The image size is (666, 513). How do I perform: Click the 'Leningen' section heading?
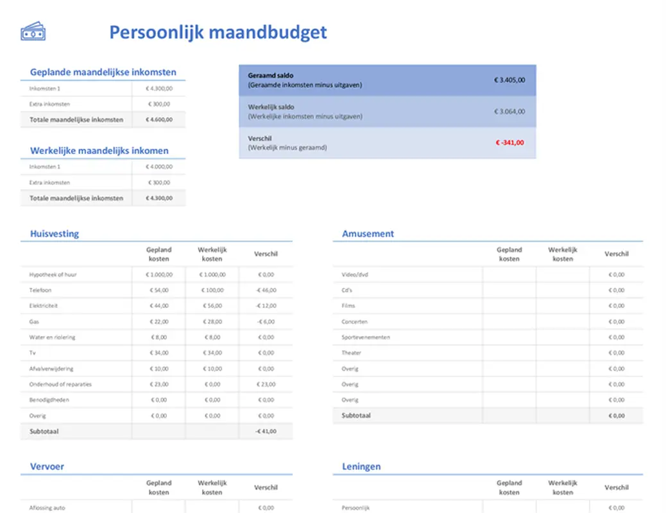click(x=361, y=467)
